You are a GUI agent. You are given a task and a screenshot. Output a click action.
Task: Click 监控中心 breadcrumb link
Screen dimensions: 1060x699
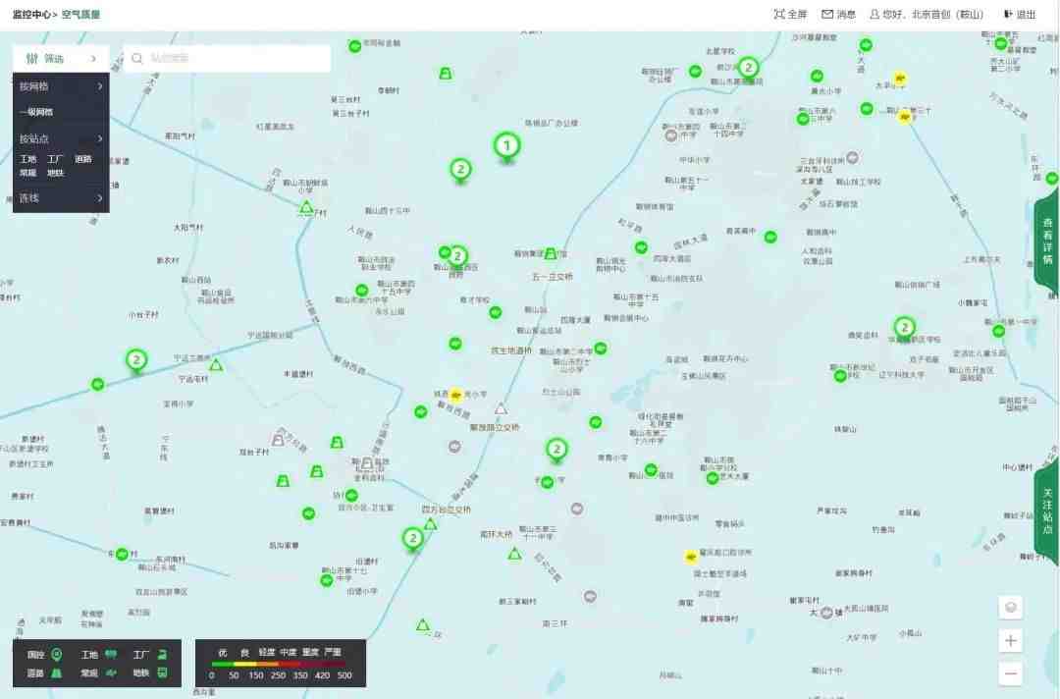32,15
